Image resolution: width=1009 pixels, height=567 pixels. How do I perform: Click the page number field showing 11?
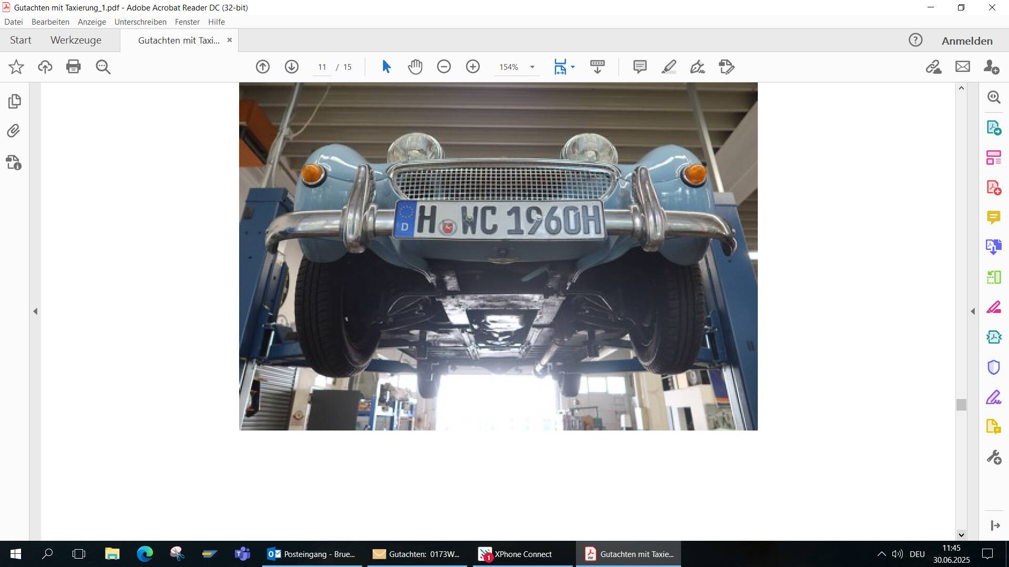click(322, 67)
